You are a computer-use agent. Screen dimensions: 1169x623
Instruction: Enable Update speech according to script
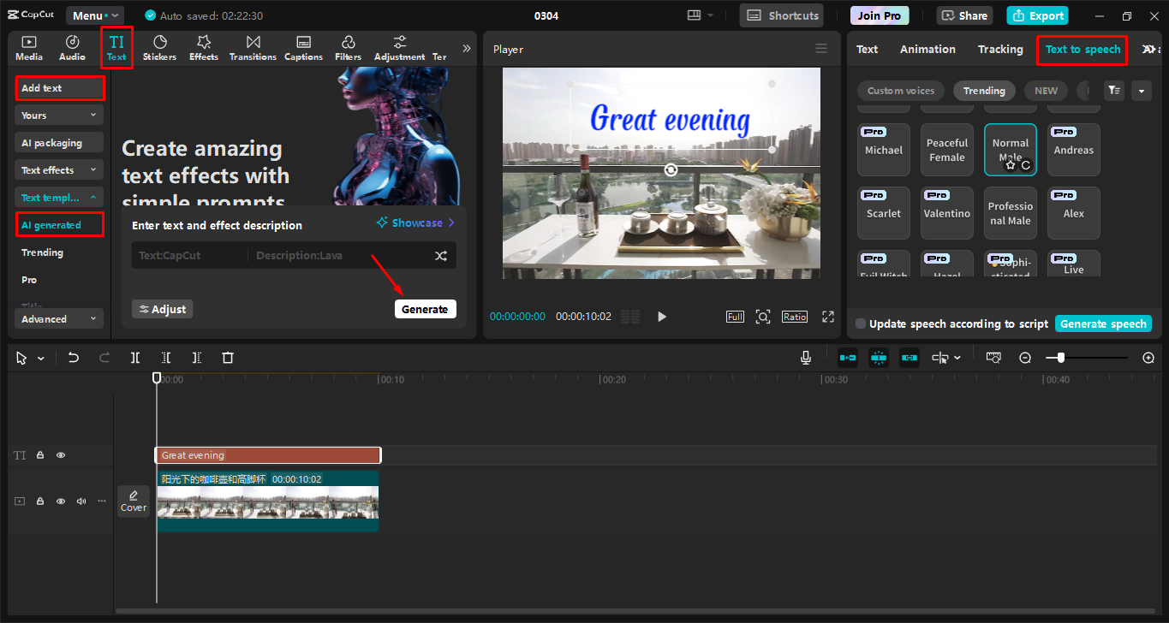click(x=860, y=323)
